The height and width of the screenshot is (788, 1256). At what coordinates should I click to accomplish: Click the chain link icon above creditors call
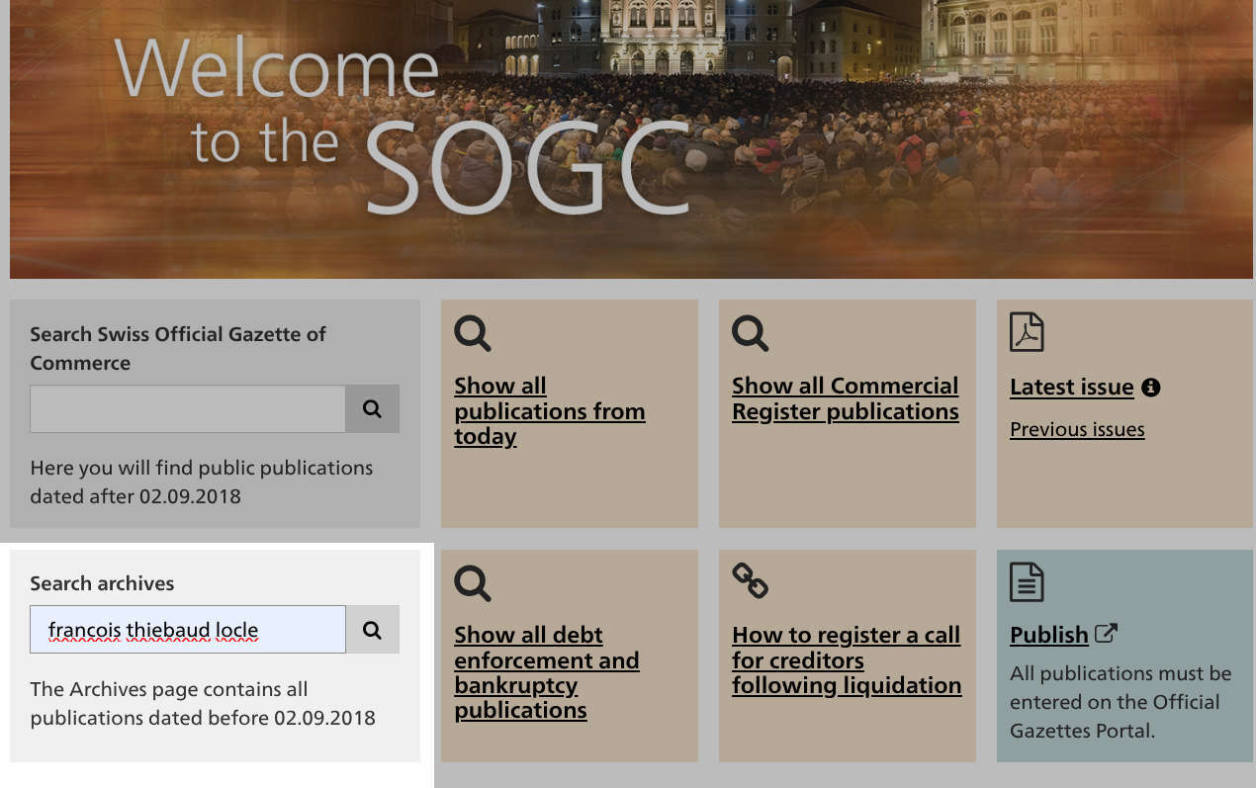click(751, 581)
